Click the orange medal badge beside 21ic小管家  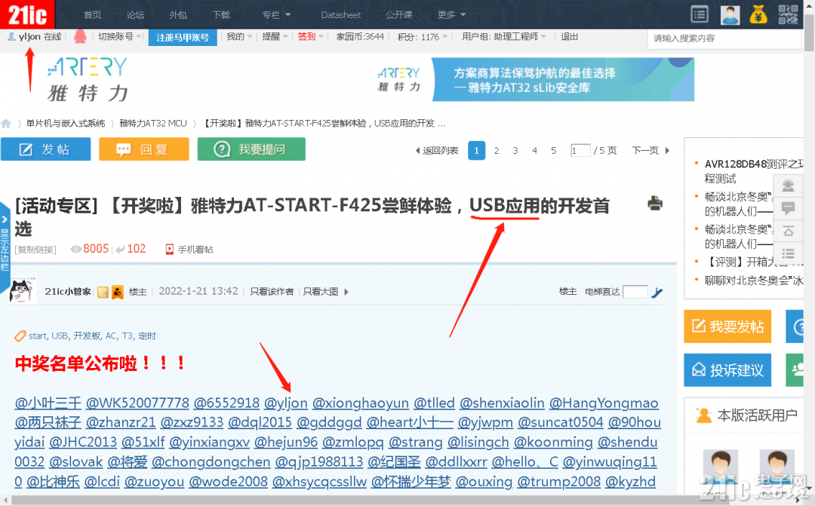tap(118, 292)
